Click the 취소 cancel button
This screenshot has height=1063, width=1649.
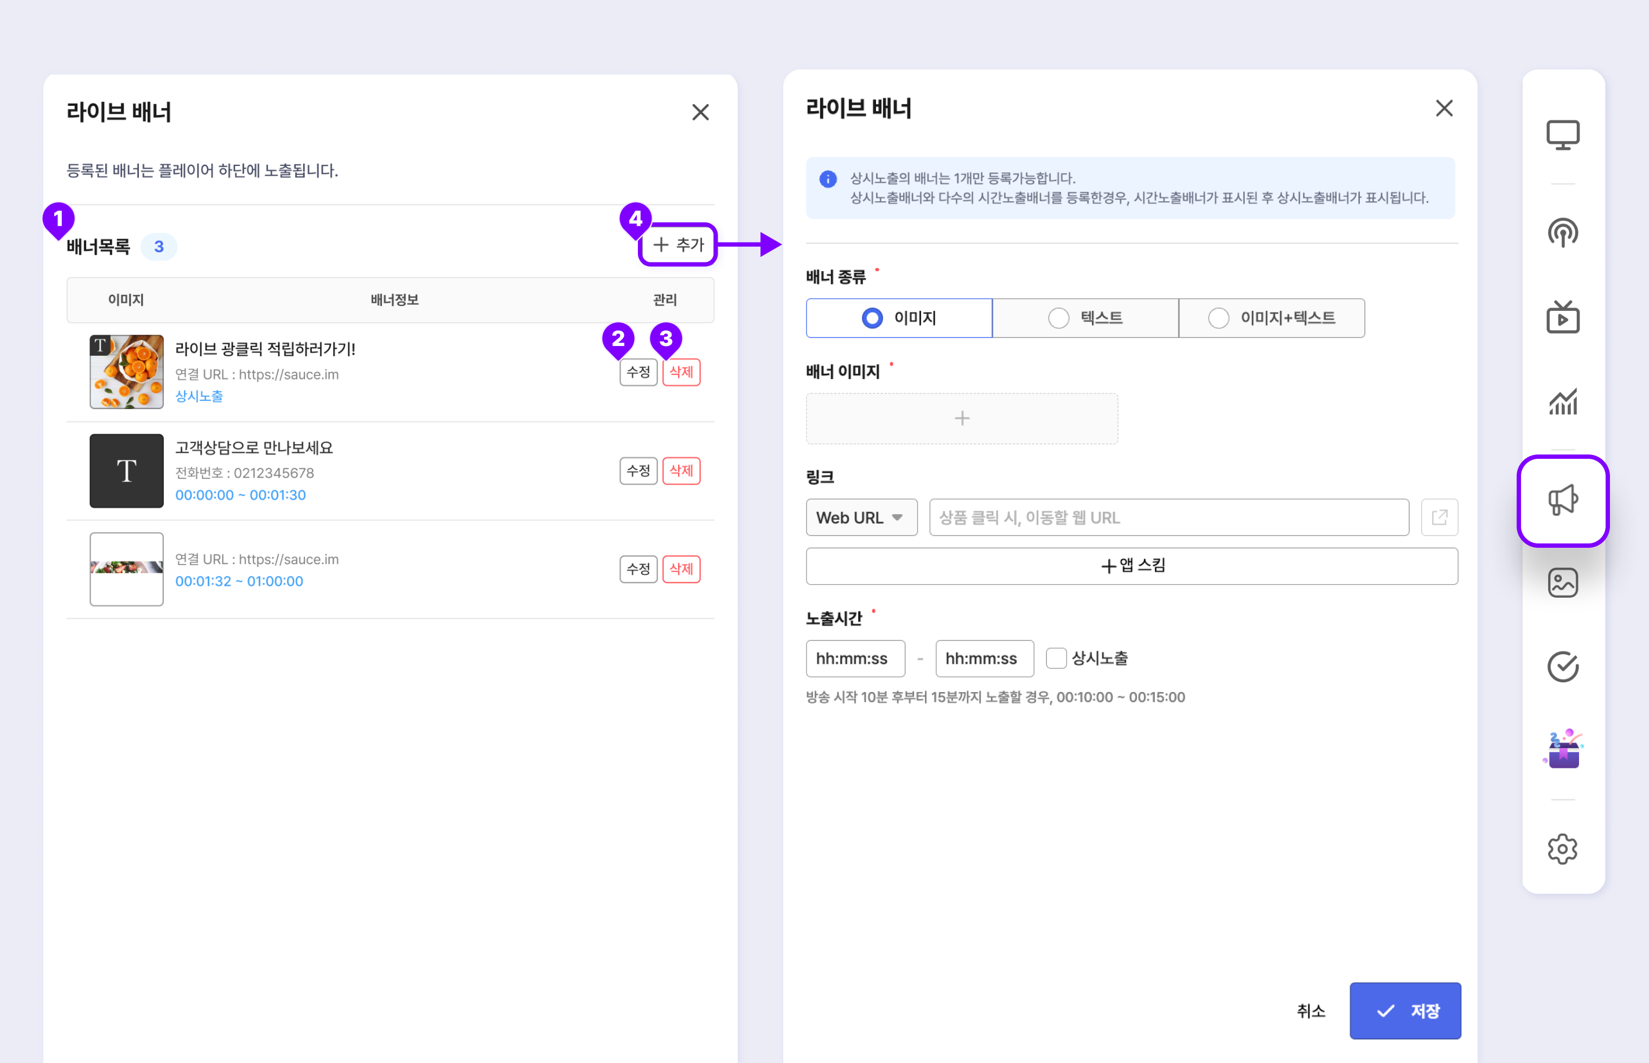[x=1310, y=1010]
